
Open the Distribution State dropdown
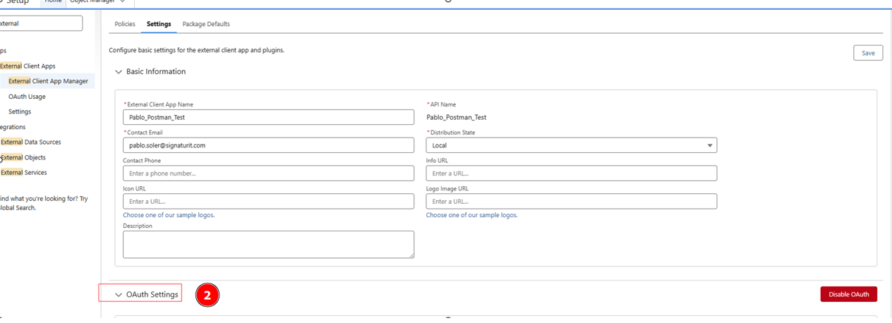(572, 145)
